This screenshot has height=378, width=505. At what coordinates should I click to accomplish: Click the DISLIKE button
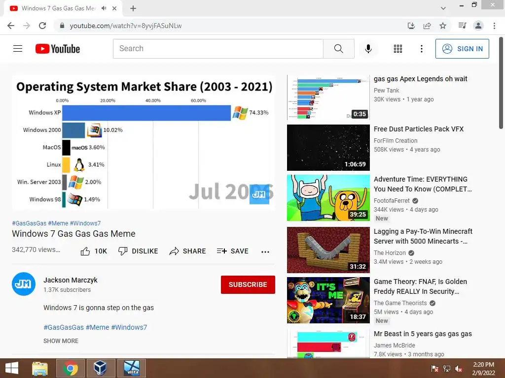point(138,251)
